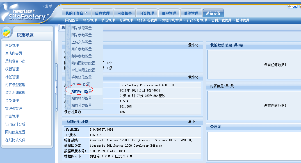The height and width of the screenshot is (163, 301).
Task: Choose 上传文件配置 from the dropdown menu
Action: click(x=81, y=42)
